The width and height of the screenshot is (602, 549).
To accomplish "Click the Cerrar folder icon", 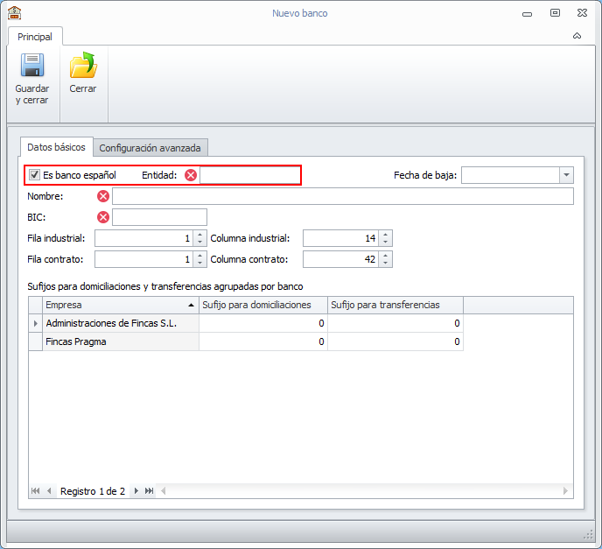I will pos(83,65).
